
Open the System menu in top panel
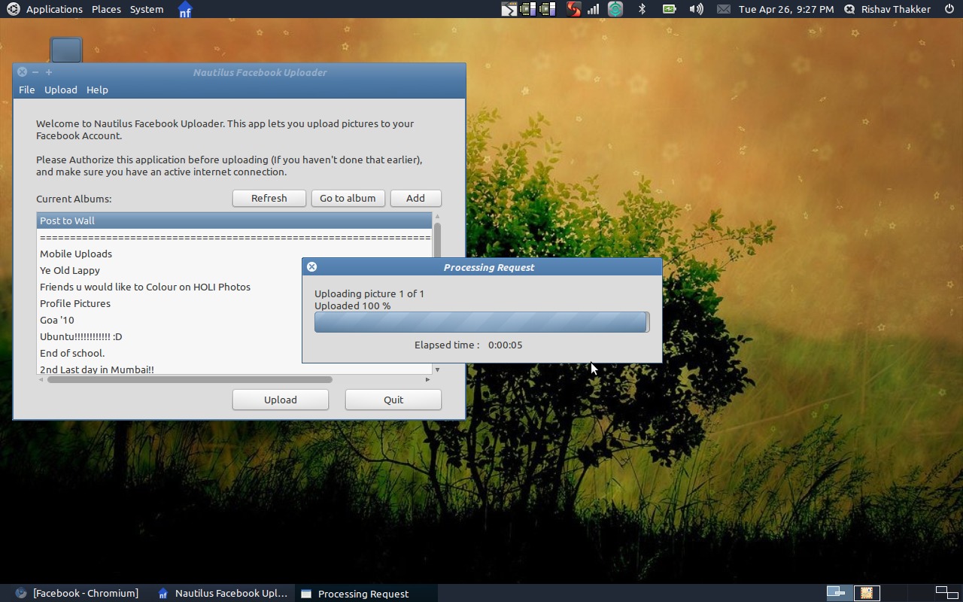click(147, 9)
